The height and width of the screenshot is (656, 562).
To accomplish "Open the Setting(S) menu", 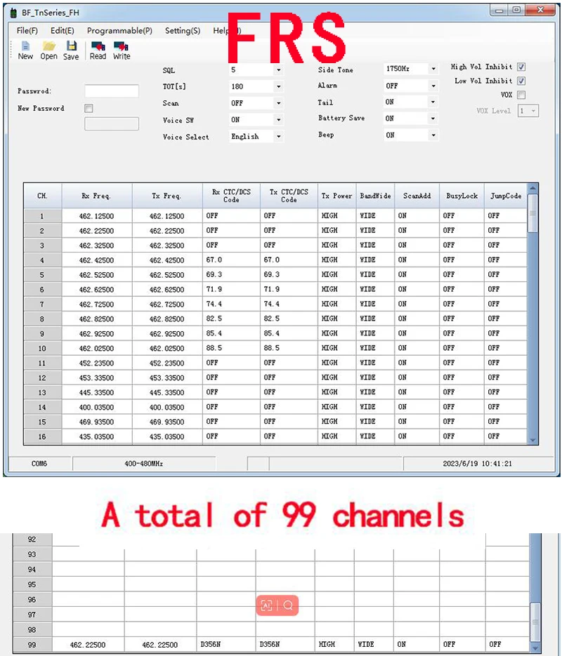I will [182, 31].
